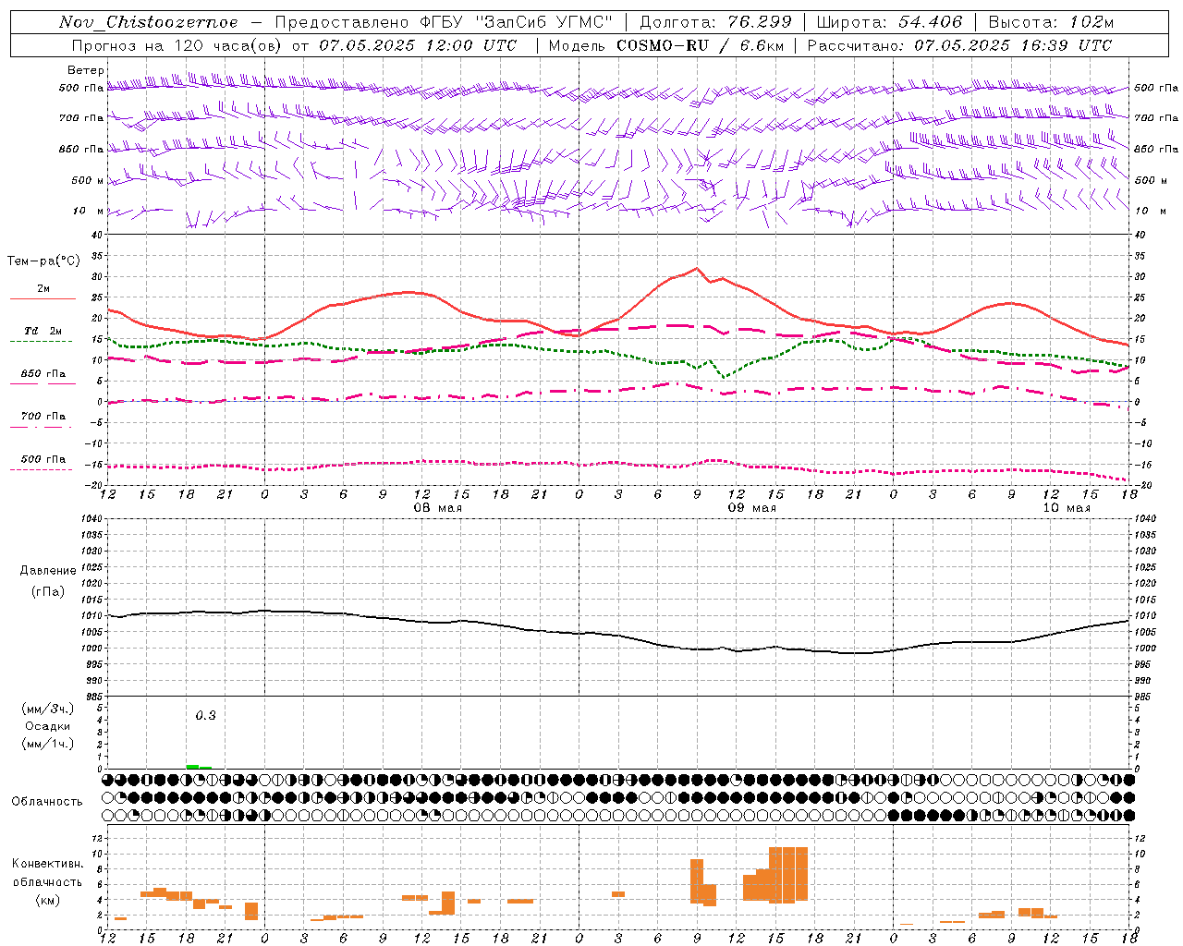Click the '0.3' precipitation amount value

[205, 716]
